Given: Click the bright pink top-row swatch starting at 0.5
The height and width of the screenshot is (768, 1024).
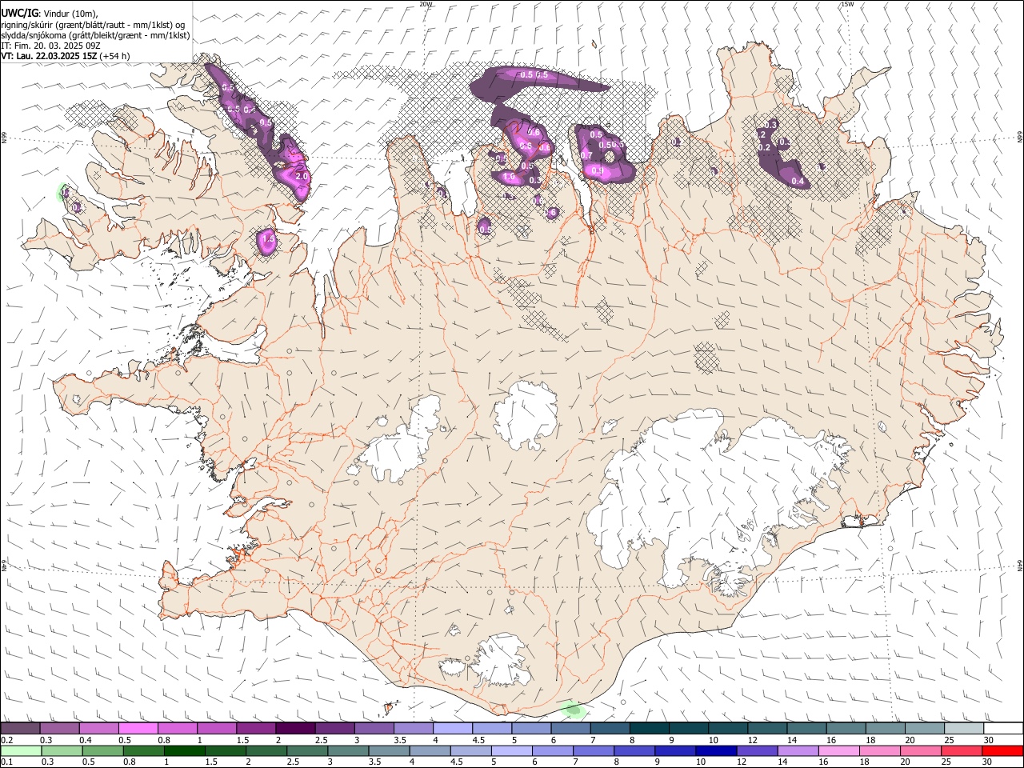Looking at the screenshot, I should click(138, 729).
